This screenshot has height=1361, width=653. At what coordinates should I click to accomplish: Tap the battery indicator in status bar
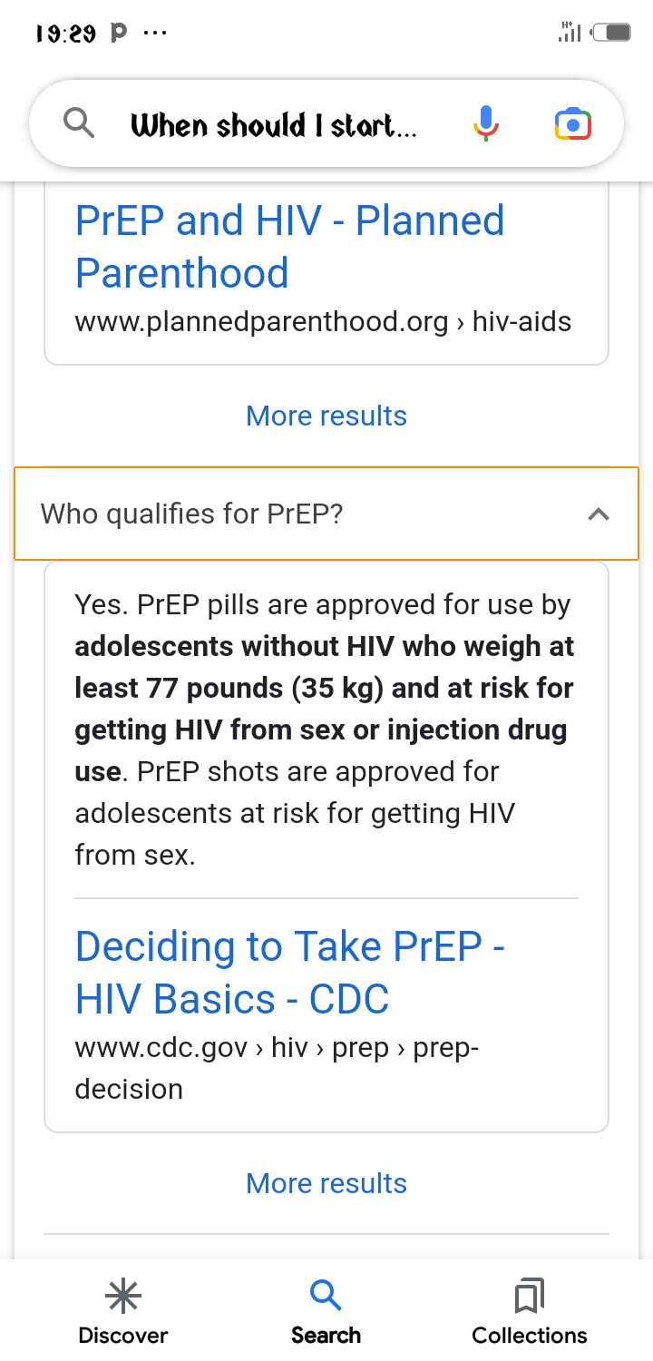(611, 33)
